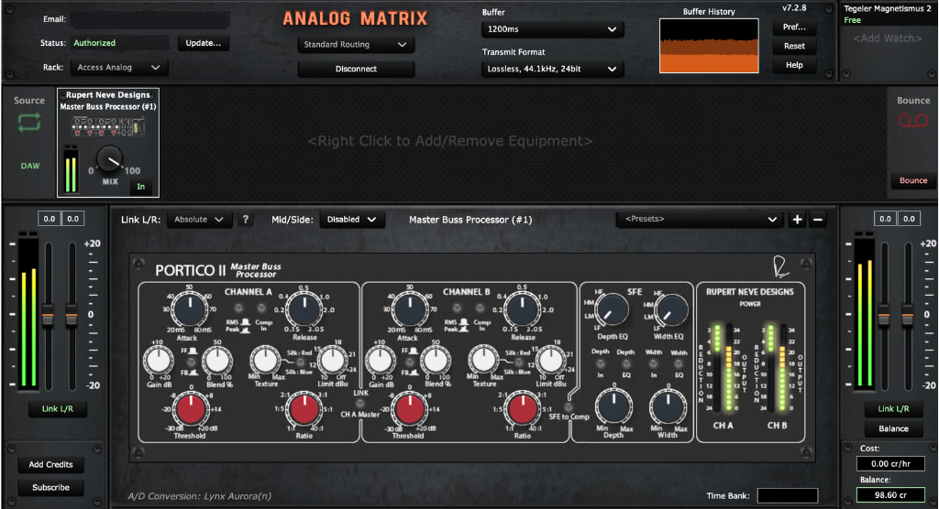Click the Source DAW loop icon
939x509 pixels.
[x=29, y=123]
